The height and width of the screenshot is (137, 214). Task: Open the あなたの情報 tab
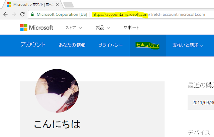point(72,45)
